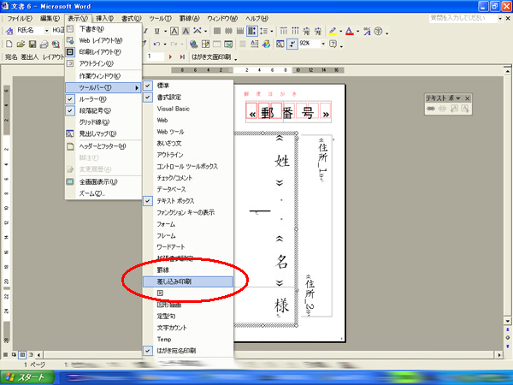Apply character shading icon

(x=186, y=31)
